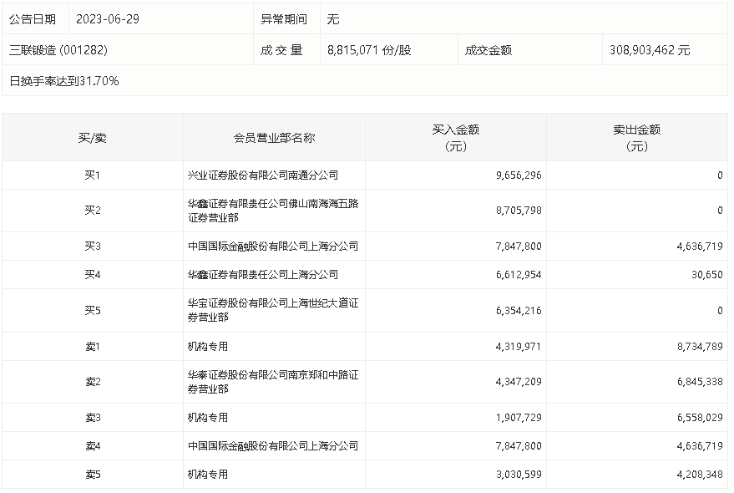Select the announcement date 2023-06-29
The image size is (734, 493).
[x=107, y=19]
